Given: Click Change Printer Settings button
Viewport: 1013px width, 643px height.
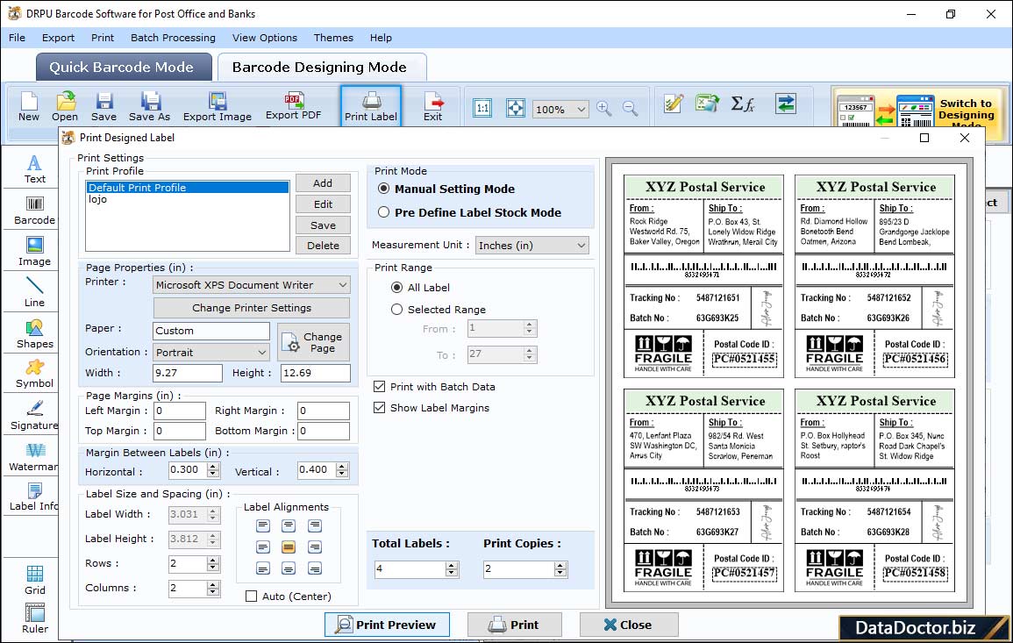Looking at the screenshot, I should tap(252, 308).
